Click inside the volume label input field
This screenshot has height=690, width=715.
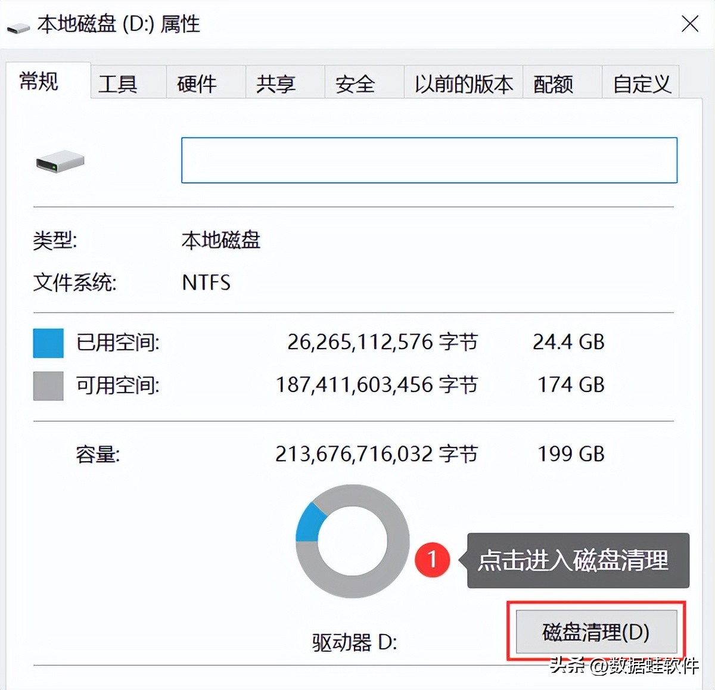click(429, 160)
